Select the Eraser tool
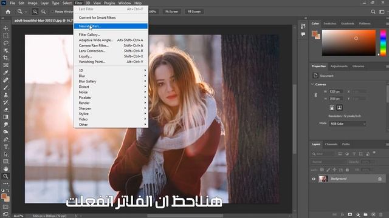The image size is (389, 218). tap(5, 110)
